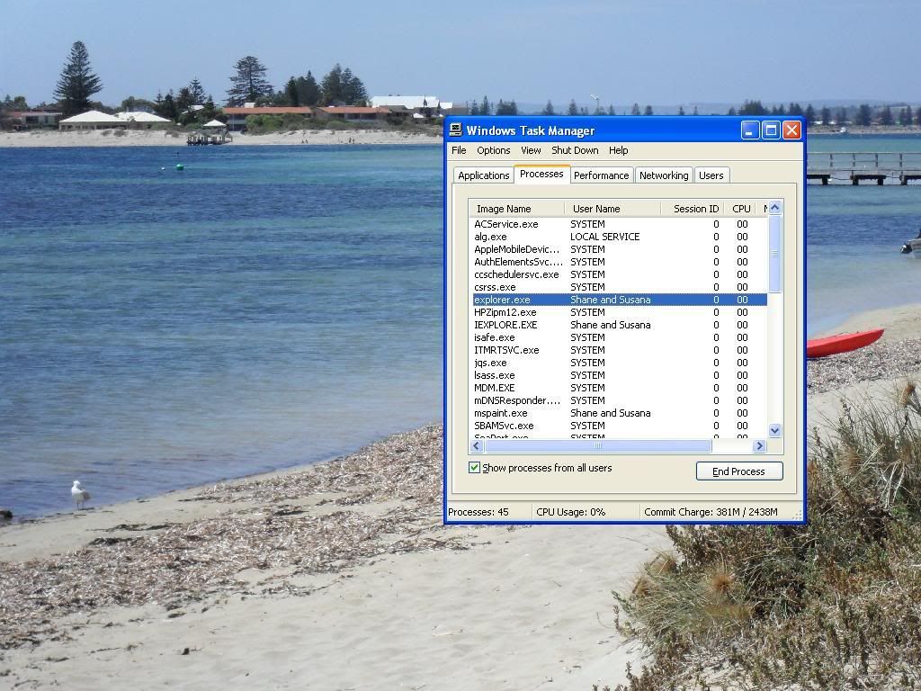Screen dimensions: 921x691
Task: Select the jqs.exe process
Action: point(619,363)
